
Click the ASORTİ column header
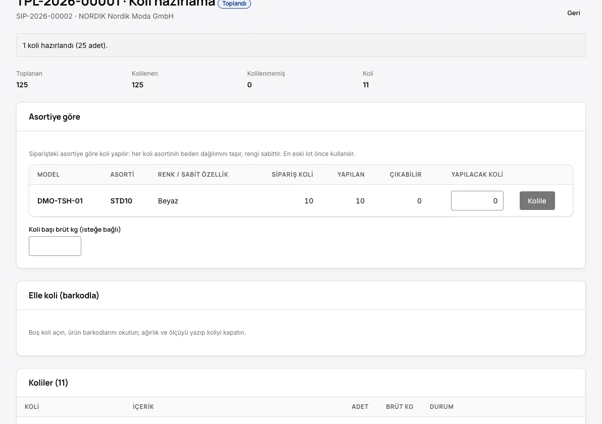tap(122, 175)
